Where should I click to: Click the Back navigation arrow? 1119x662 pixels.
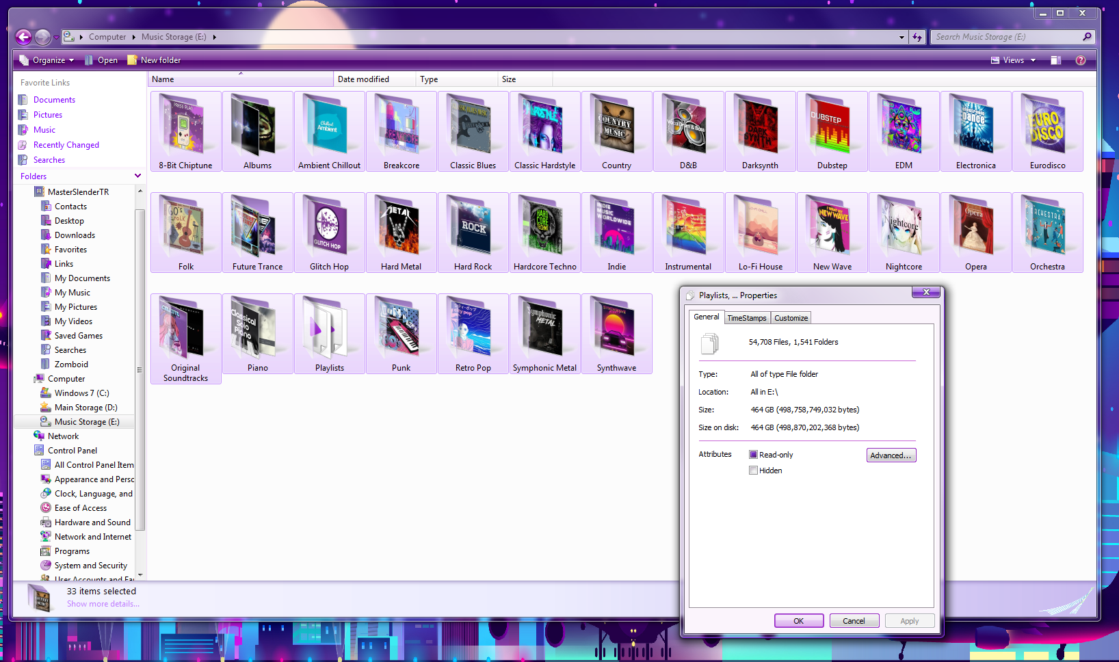click(x=23, y=37)
